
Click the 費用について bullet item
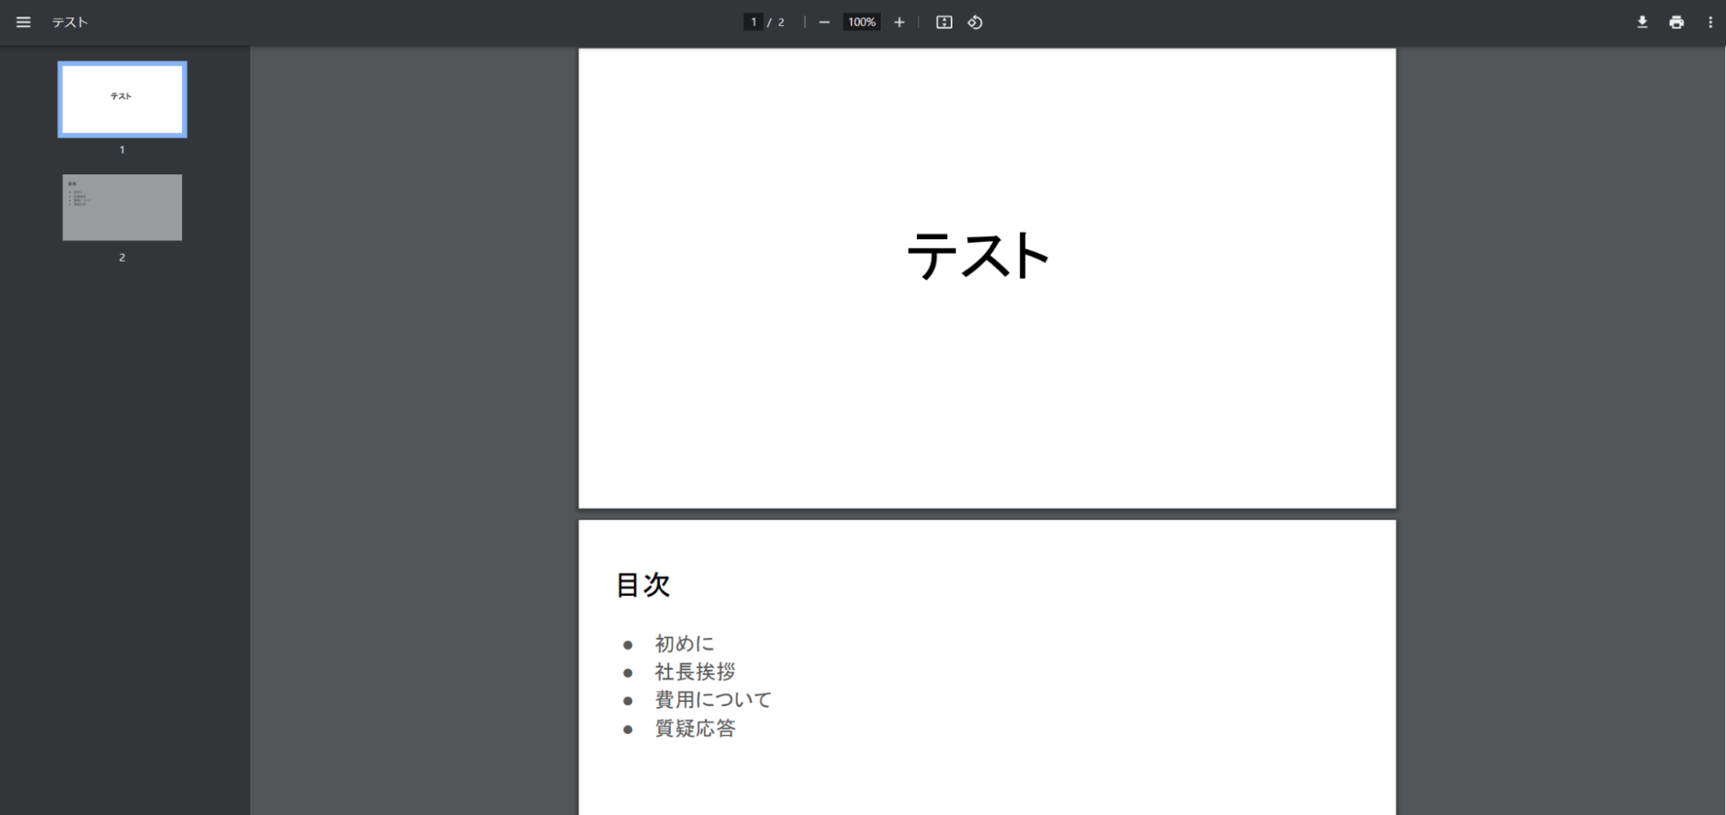pos(712,700)
